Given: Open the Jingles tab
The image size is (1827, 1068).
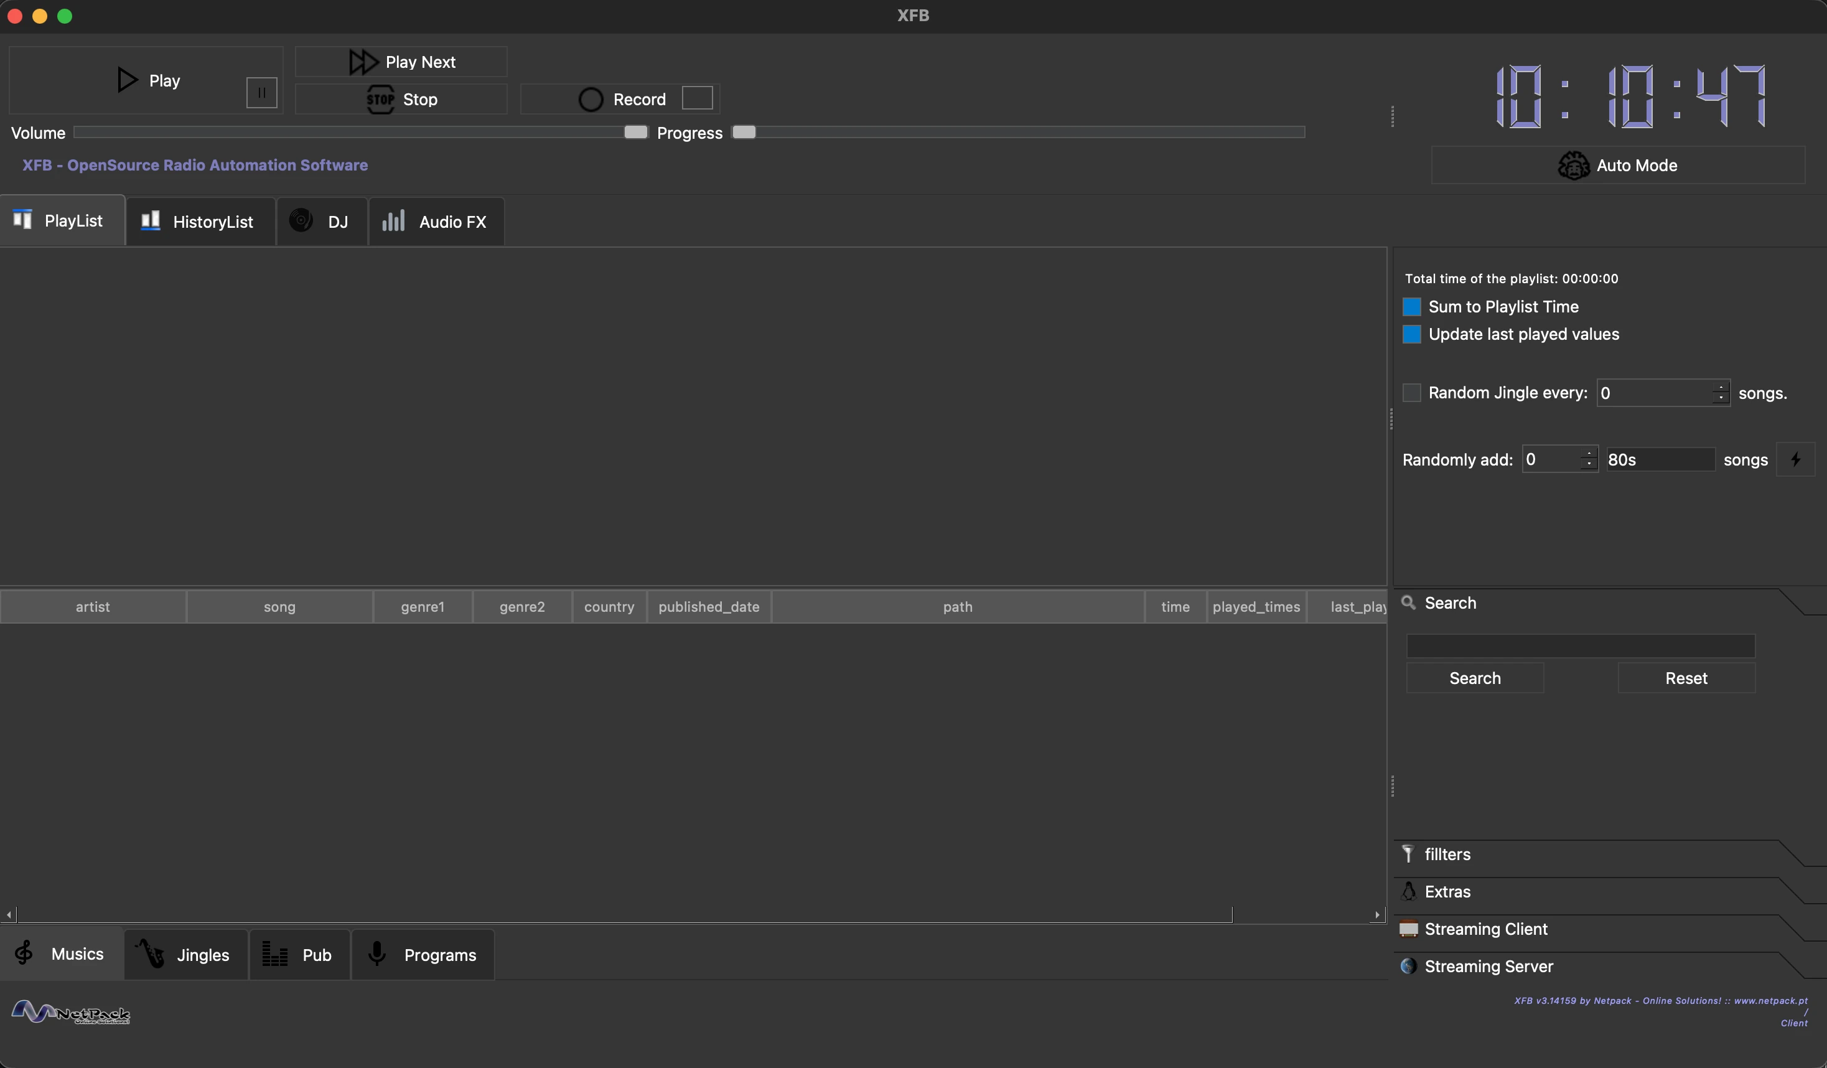Looking at the screenshot, I should [x=186, y=955].
